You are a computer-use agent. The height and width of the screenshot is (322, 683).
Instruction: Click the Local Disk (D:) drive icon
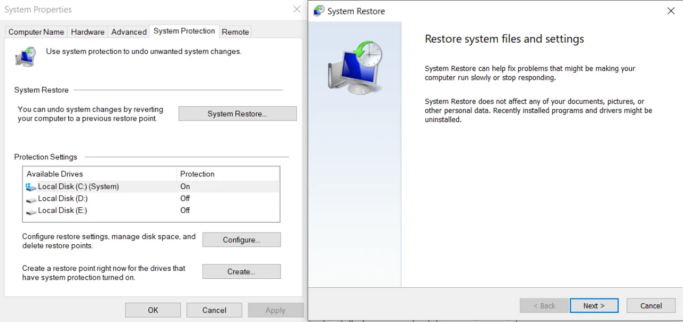tap(31, 198)
